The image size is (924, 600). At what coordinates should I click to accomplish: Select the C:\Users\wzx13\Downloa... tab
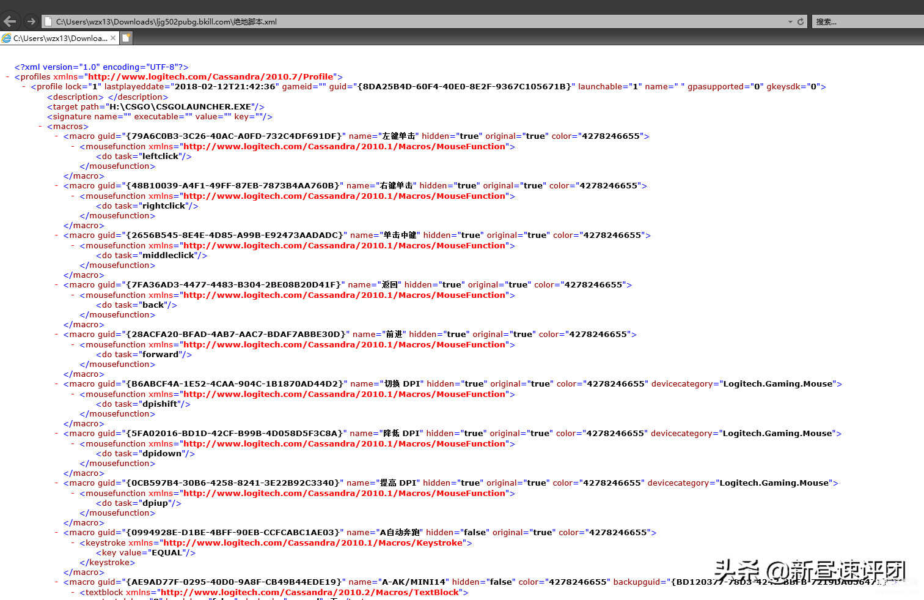click(x=60, y=38)
